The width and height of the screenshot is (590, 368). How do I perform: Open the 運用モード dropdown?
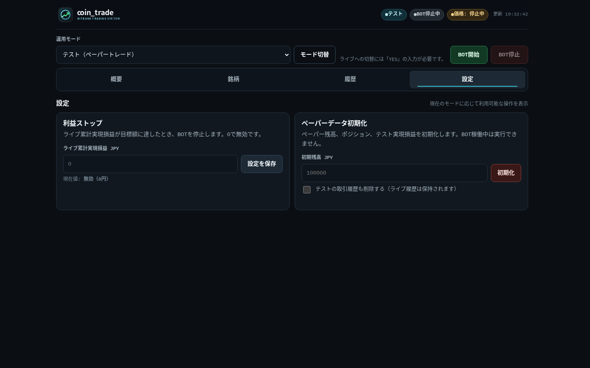pos(173,55)
